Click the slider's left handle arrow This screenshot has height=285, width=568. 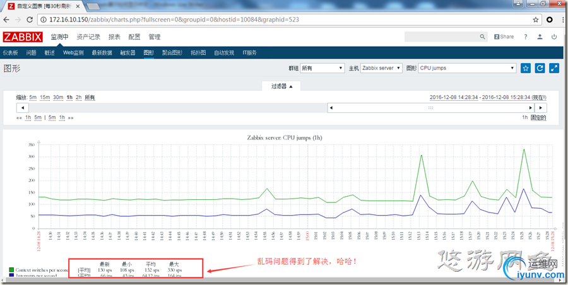331,108
